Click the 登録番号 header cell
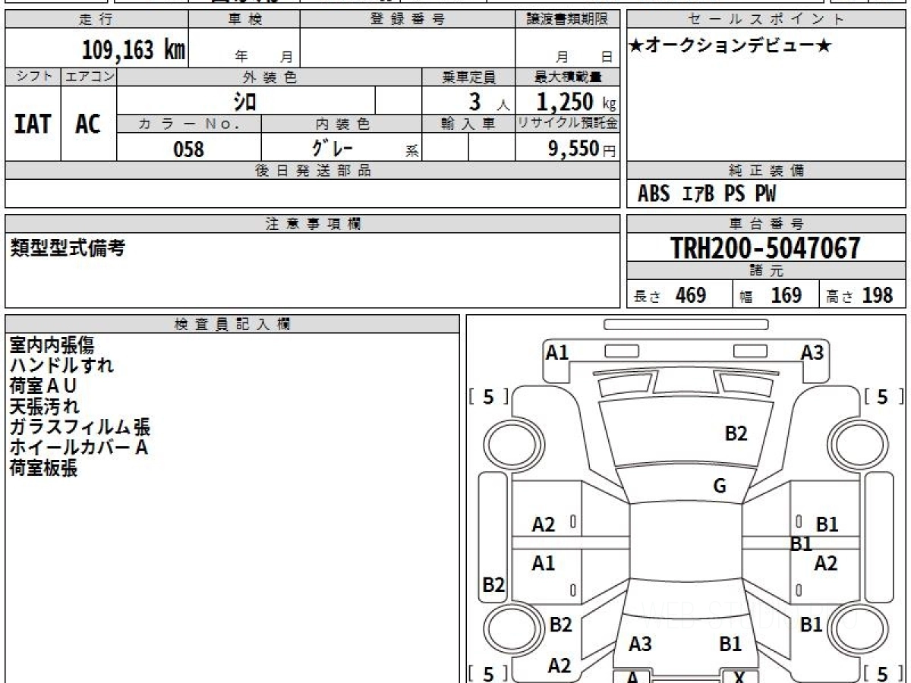Viewport: 911px width, 683px height. point(408,20)
